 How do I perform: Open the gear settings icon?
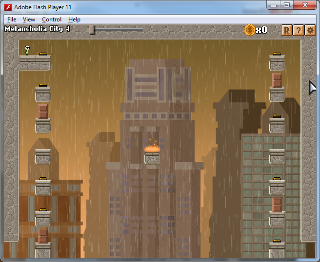(x=310, y=30)
